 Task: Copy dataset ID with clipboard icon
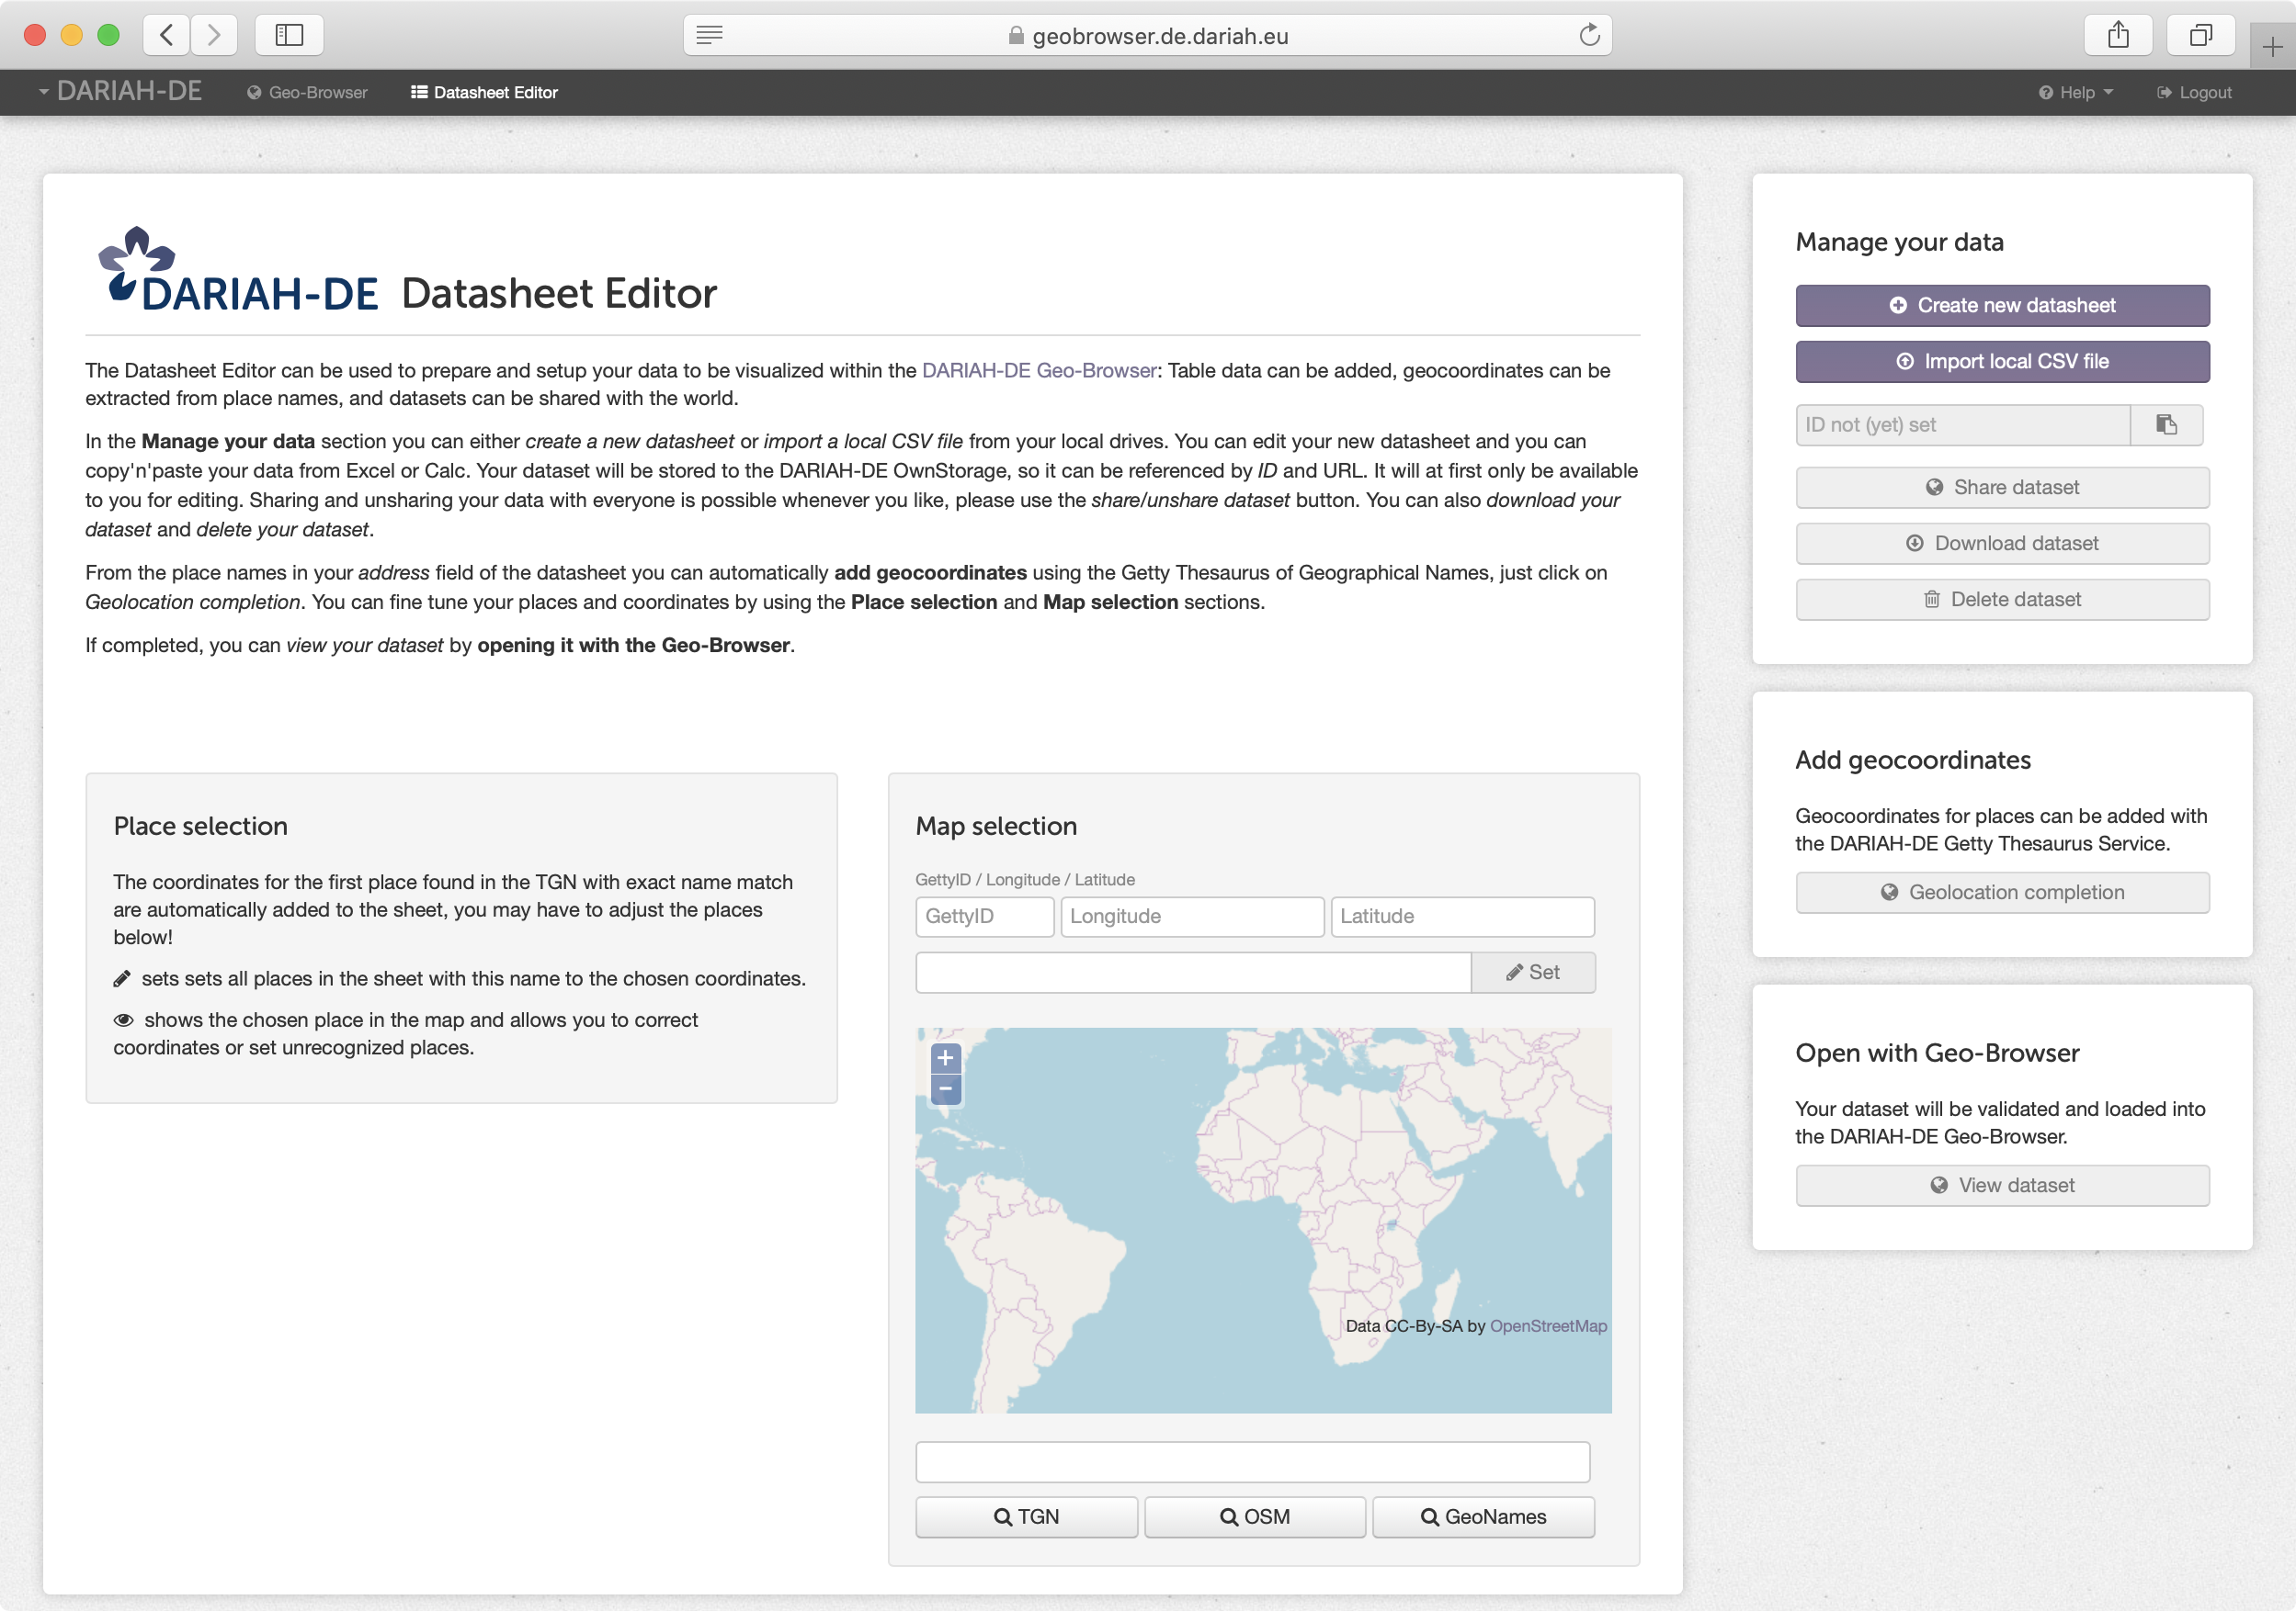[2166, 424]
